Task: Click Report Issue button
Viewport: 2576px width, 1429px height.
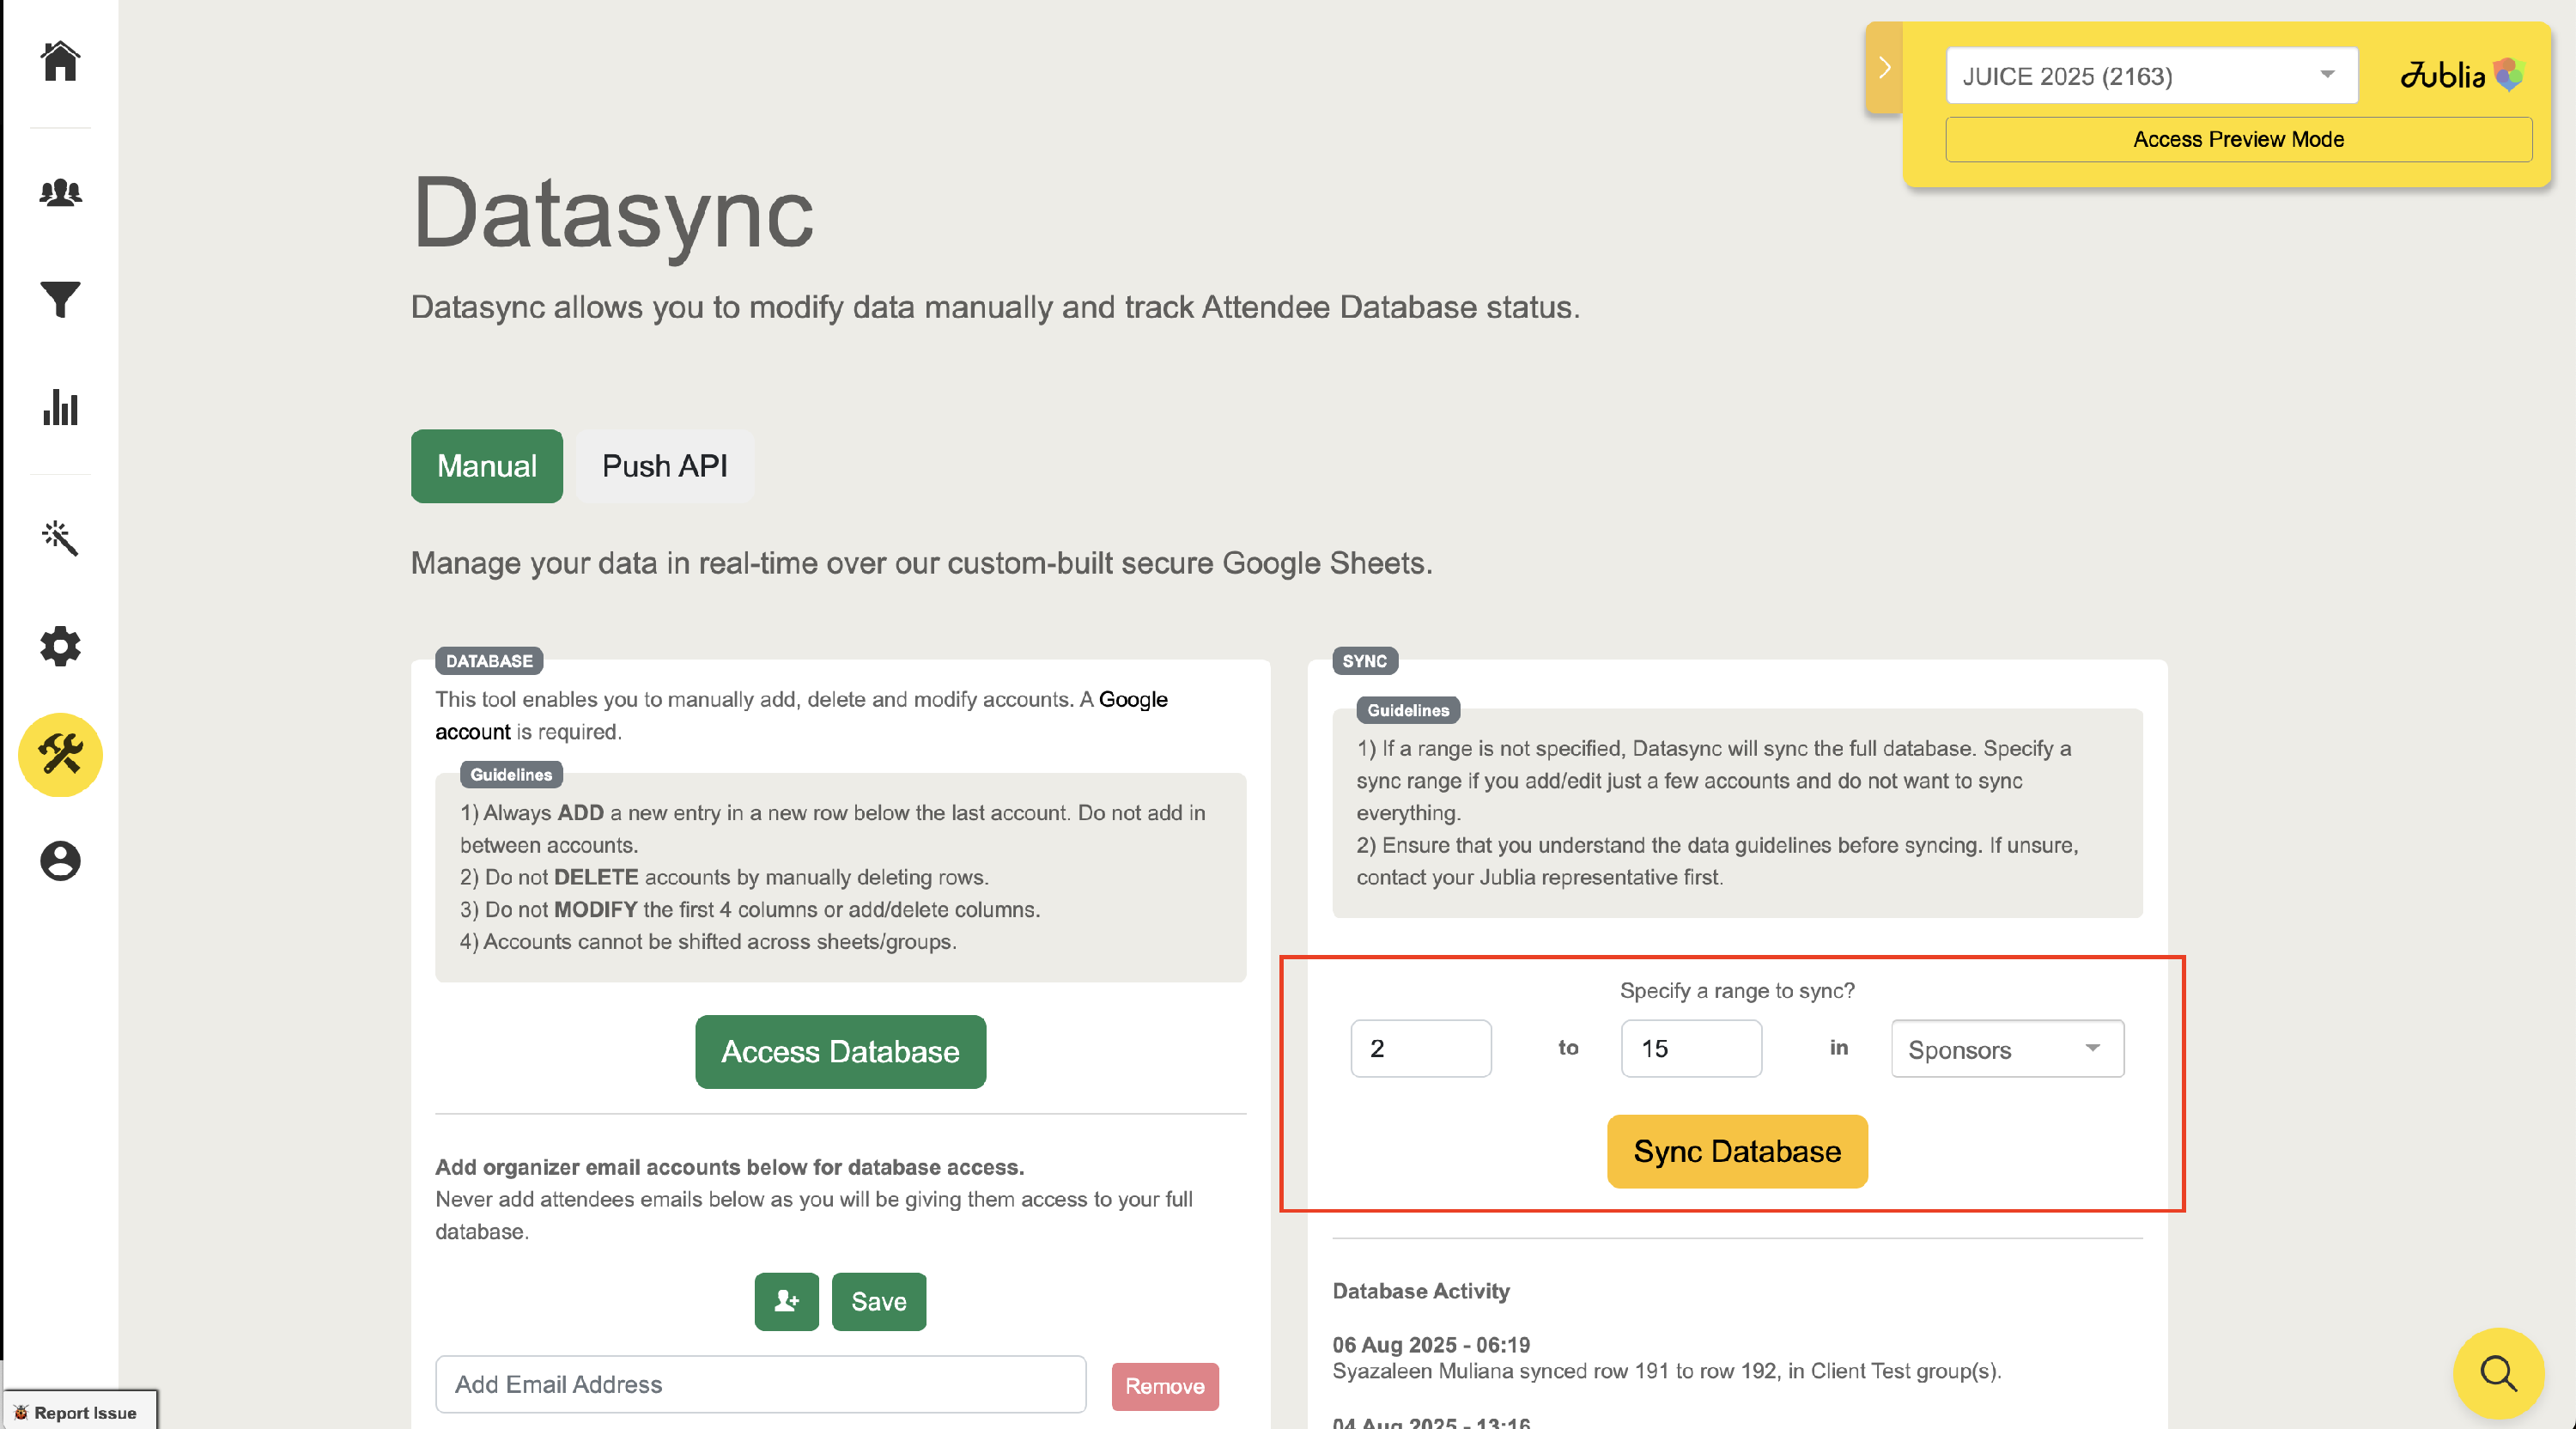Action: [79, 1411]
